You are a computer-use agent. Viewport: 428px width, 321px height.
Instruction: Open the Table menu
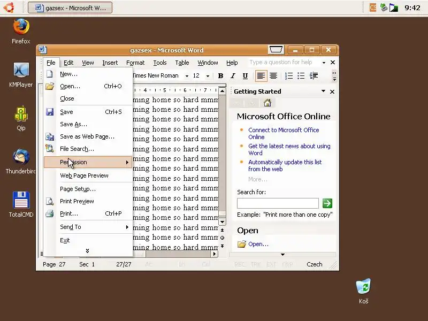coord(182,63)
